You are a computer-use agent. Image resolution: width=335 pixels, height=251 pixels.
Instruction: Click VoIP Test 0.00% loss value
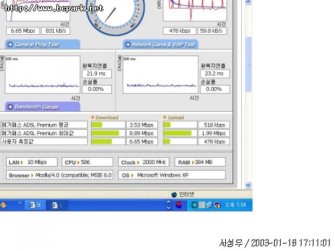214,89
